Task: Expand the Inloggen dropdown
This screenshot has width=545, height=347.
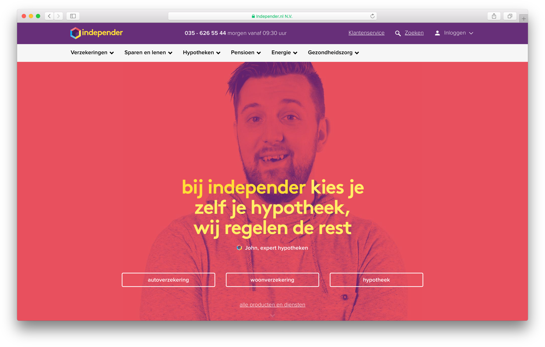Action: pos(458,33)
